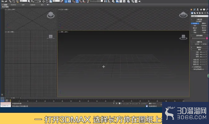Collapse the 参数 rollout
This screenshot has width=209, height=124.
tap(199, 50)
